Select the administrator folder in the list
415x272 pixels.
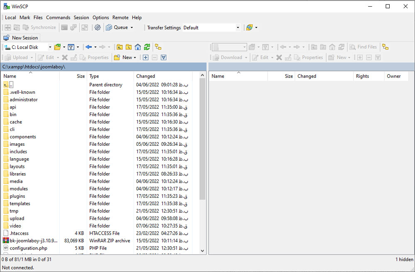click(24, 100)
